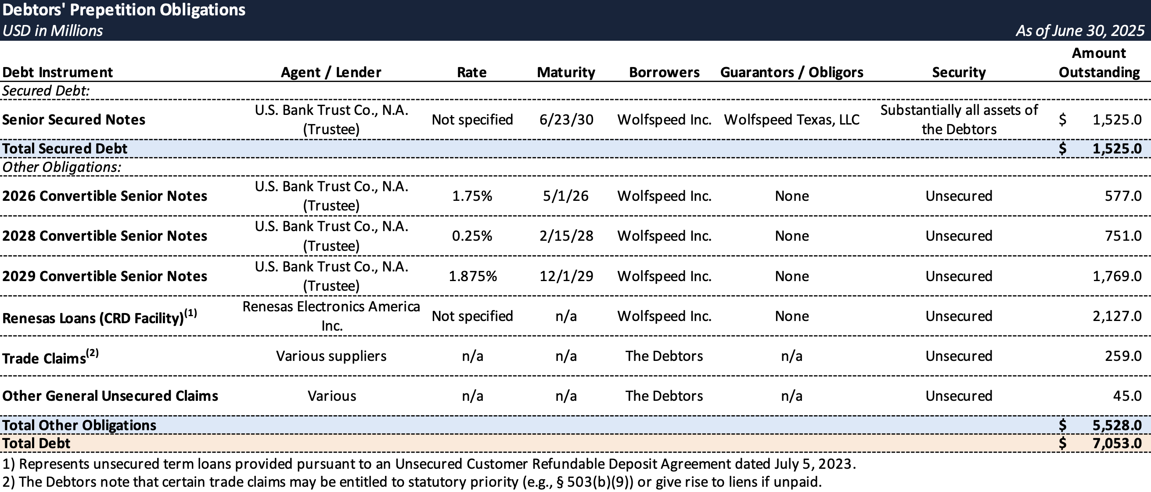1151x492 pixels.
Task: Select the As of June 30, 2025 date
Action: click(1080, 31)
